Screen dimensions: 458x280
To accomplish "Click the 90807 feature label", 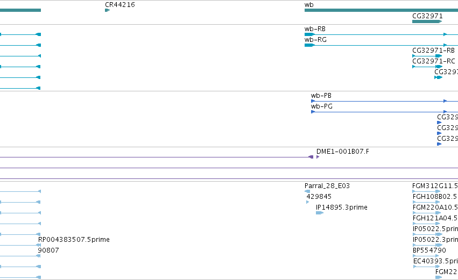I will [x=48, y=250].
